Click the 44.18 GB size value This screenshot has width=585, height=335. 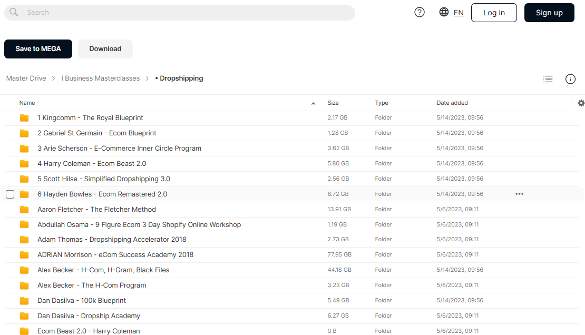(x=339, y=270)
